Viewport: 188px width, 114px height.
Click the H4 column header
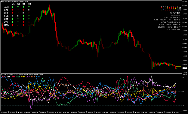click(29, 4)
